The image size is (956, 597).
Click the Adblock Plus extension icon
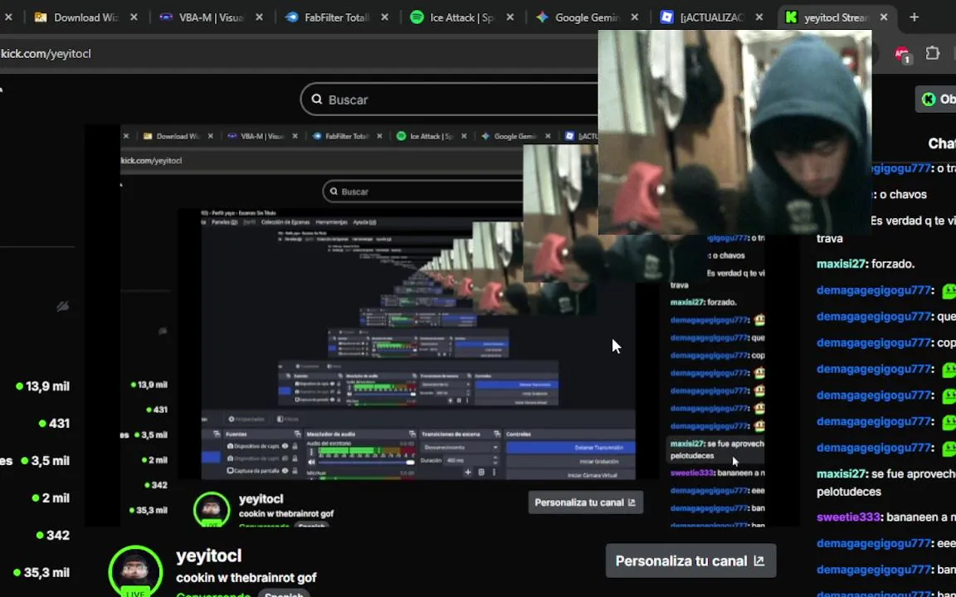(902, 54)
